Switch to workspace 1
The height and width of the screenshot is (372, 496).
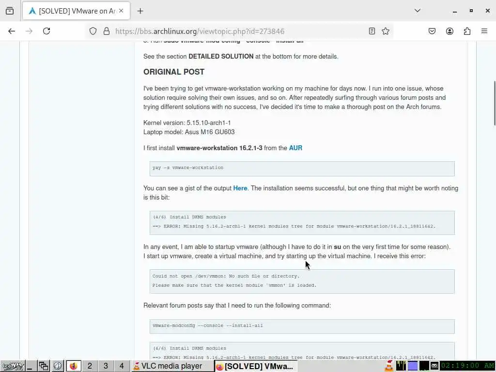(74, 366)
